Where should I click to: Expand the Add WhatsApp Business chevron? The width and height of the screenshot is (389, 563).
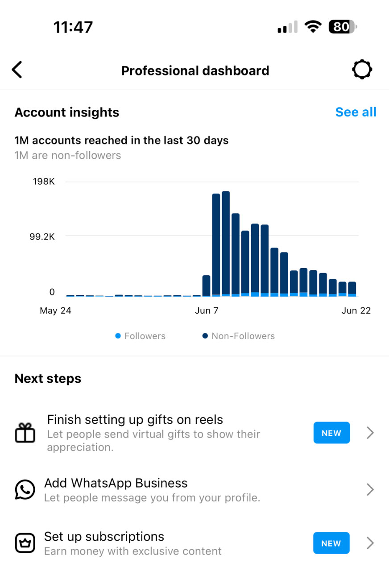tap(370, 489)
